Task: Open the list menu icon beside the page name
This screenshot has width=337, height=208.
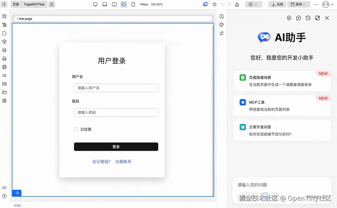Action: [x=4, y=4]
